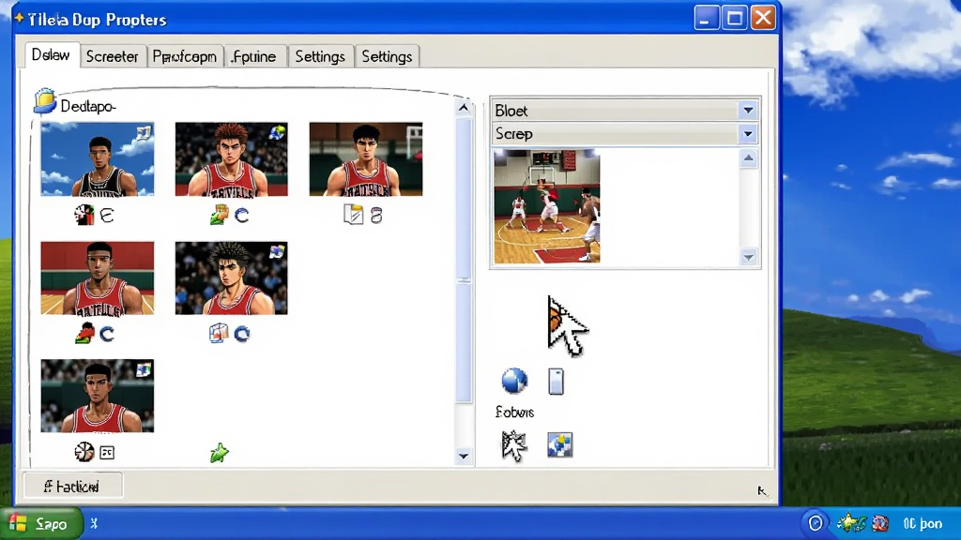This screenshot has height=540, width=961.
Task: Click preview pane scroll down arrow
Action: tap(748, 257)
